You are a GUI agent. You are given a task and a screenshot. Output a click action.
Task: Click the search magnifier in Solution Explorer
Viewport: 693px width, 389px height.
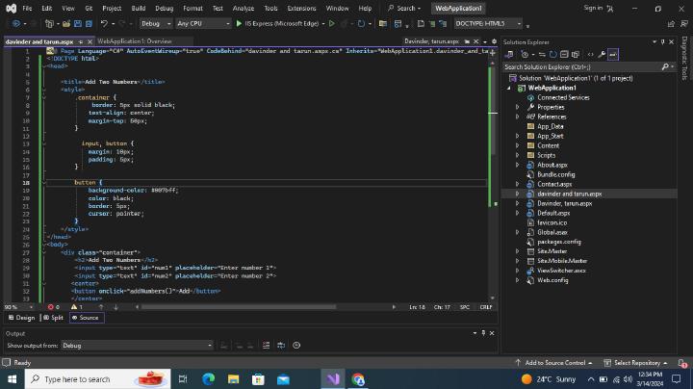665,66
